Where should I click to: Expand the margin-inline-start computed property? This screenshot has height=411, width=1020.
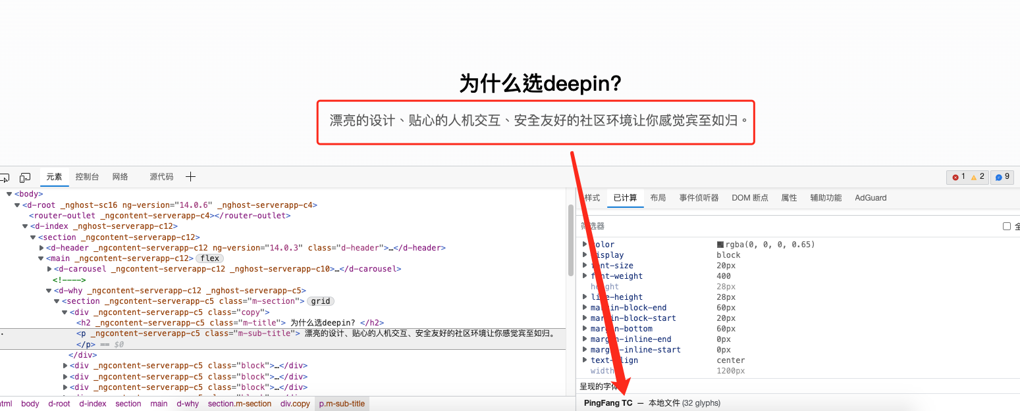coord(585,350)
